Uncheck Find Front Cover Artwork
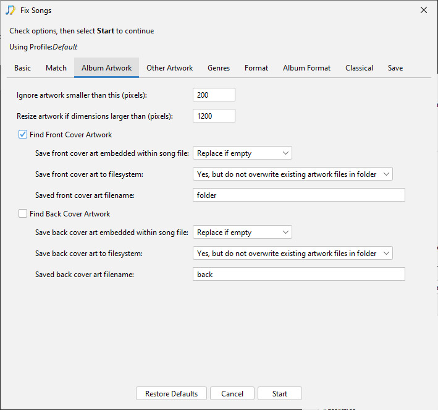 tap(23, 135)
